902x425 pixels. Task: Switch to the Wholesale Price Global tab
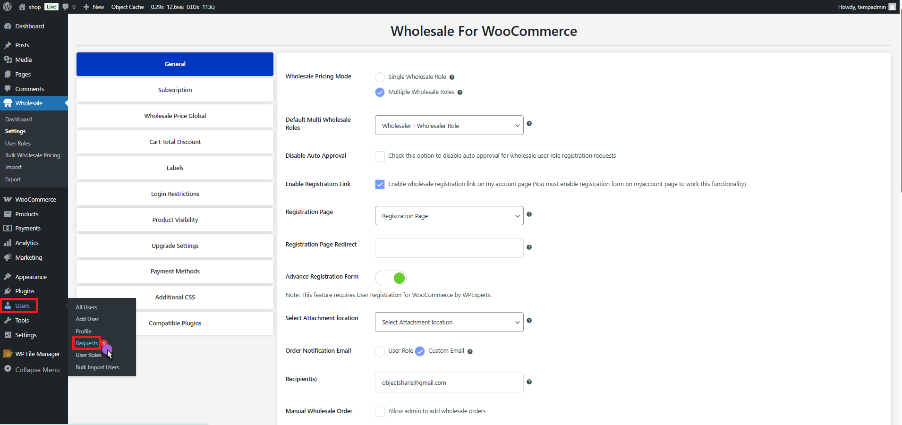pyautogui.click(x=175, y=116)
